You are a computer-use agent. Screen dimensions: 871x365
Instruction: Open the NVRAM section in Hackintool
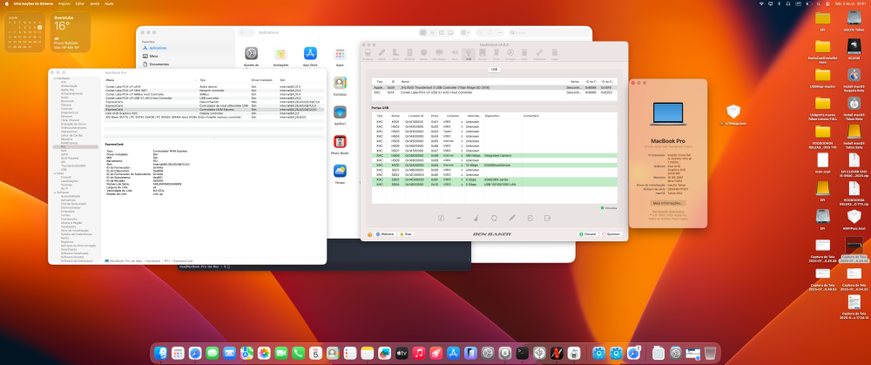(409, 54)
